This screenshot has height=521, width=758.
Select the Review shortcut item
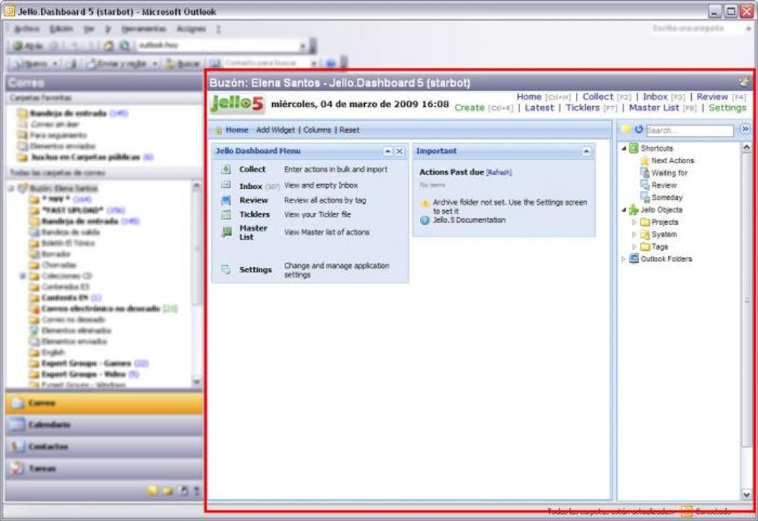[664, 186]
